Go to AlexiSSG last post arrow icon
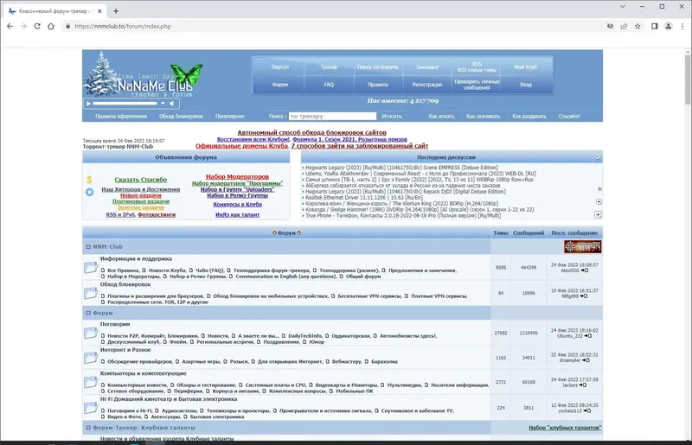This screenshot has height=445, width=692. tap(585, 270)
